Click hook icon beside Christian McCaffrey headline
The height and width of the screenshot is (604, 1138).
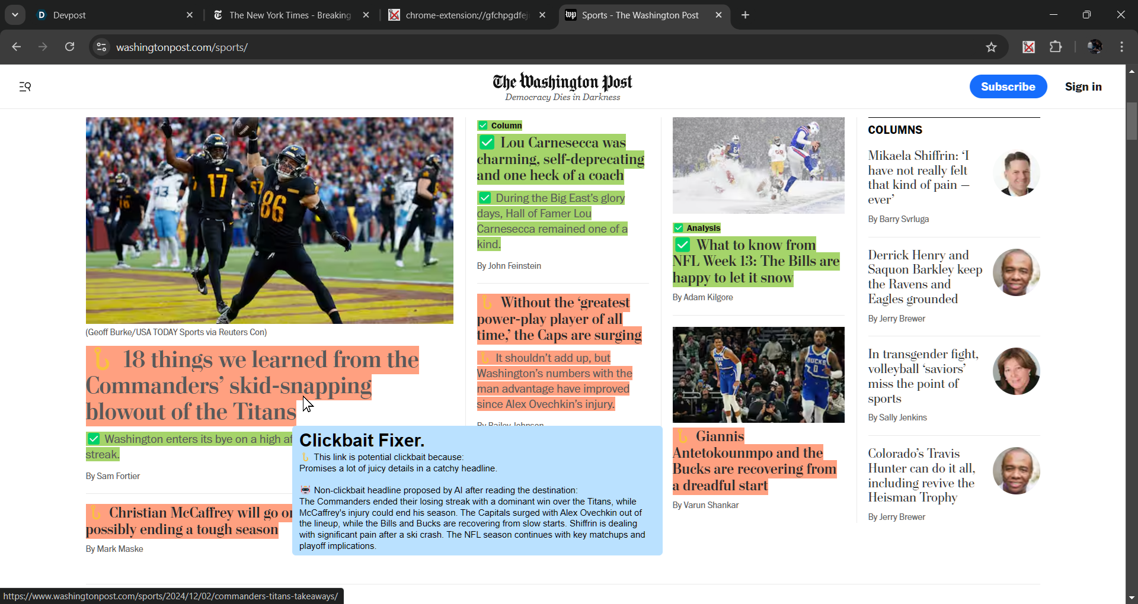tap(96, 512)
